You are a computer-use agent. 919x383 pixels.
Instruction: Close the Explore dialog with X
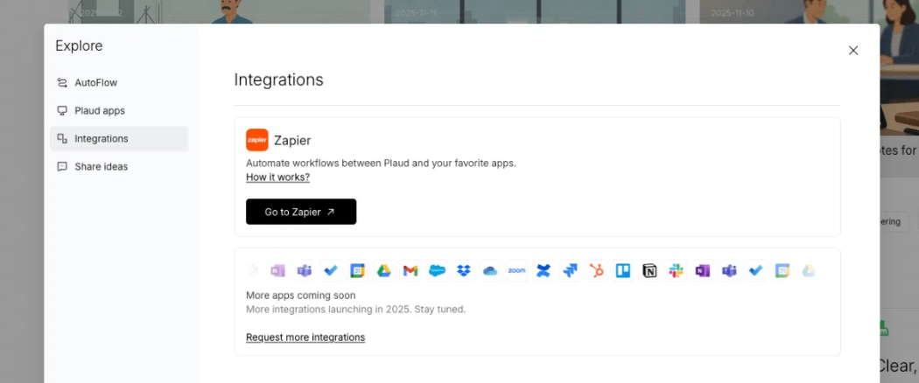(x=853, y=51)
